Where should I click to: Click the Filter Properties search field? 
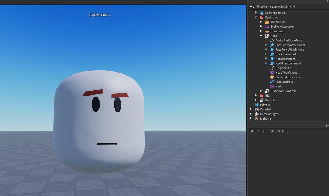pyautogui.click(x=288, y=131)
